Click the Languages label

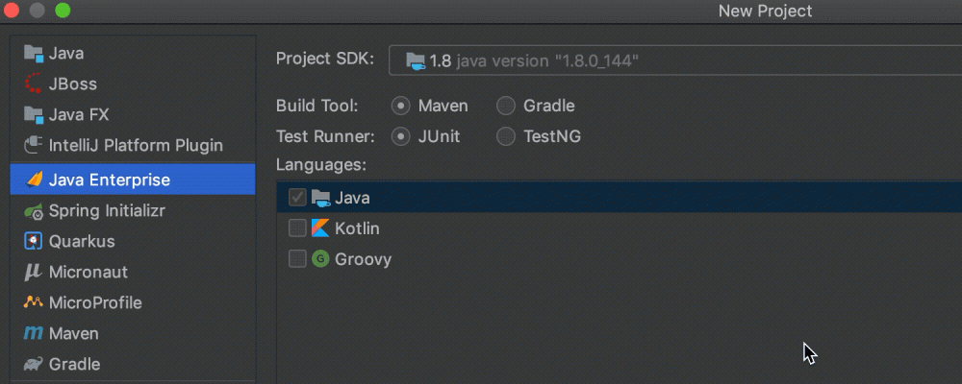pos(321,165)
